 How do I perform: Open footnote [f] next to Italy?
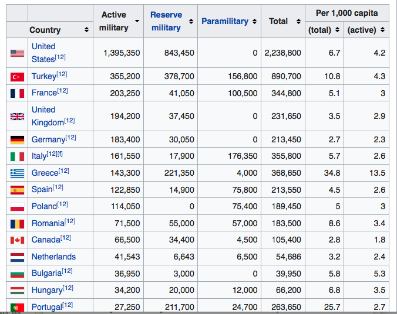point(60,153)
